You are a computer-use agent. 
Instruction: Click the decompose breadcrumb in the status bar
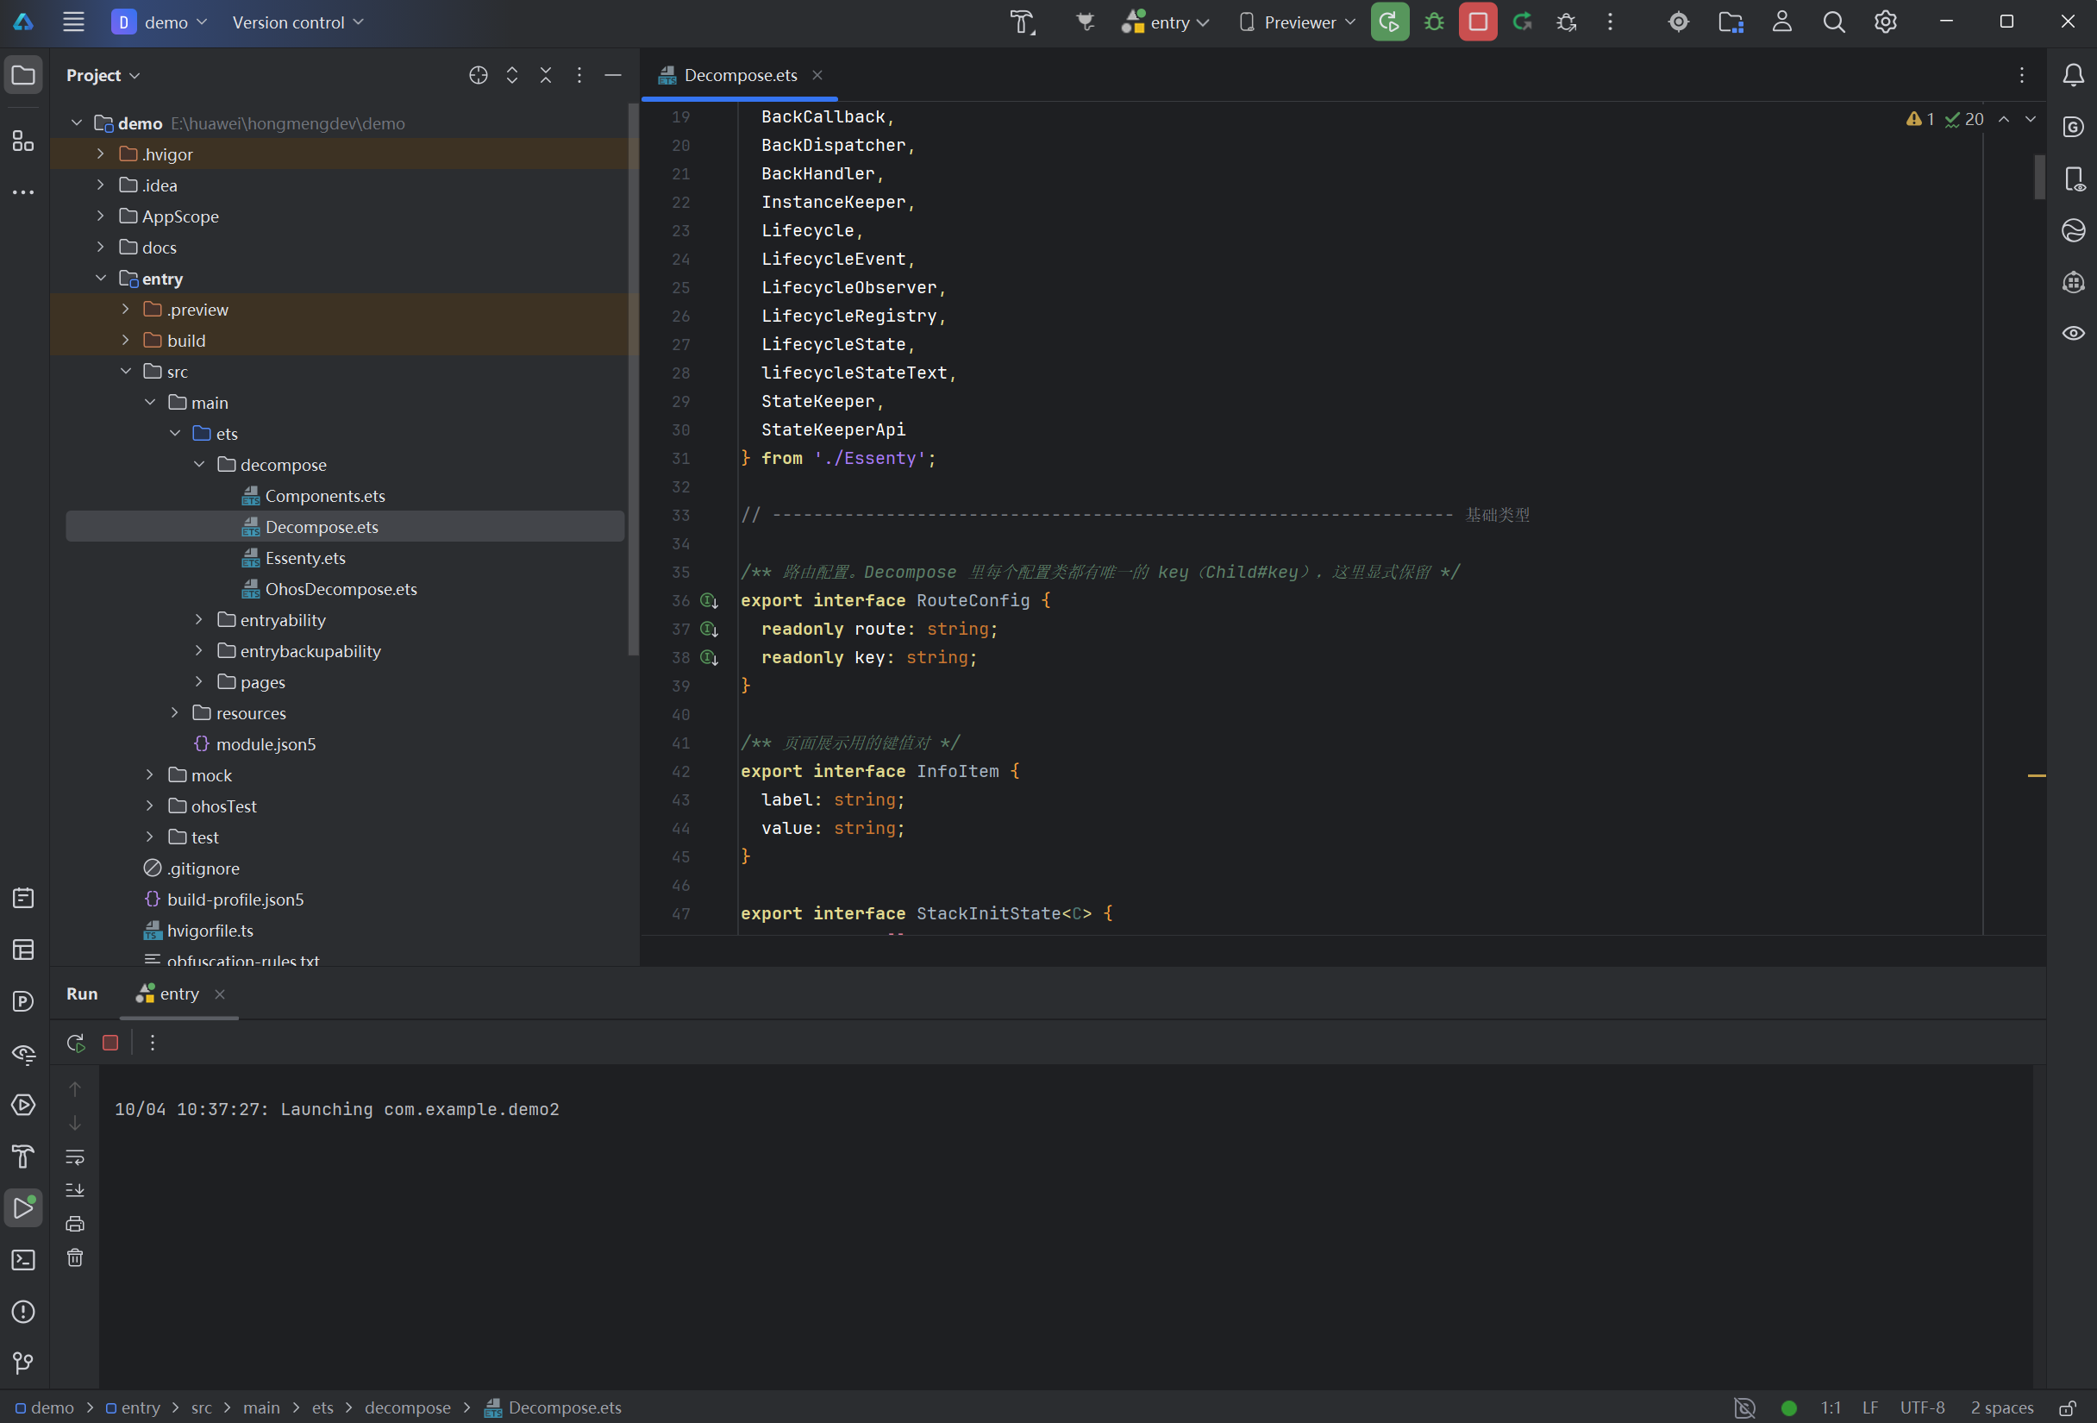click(x=407, y=1407)
